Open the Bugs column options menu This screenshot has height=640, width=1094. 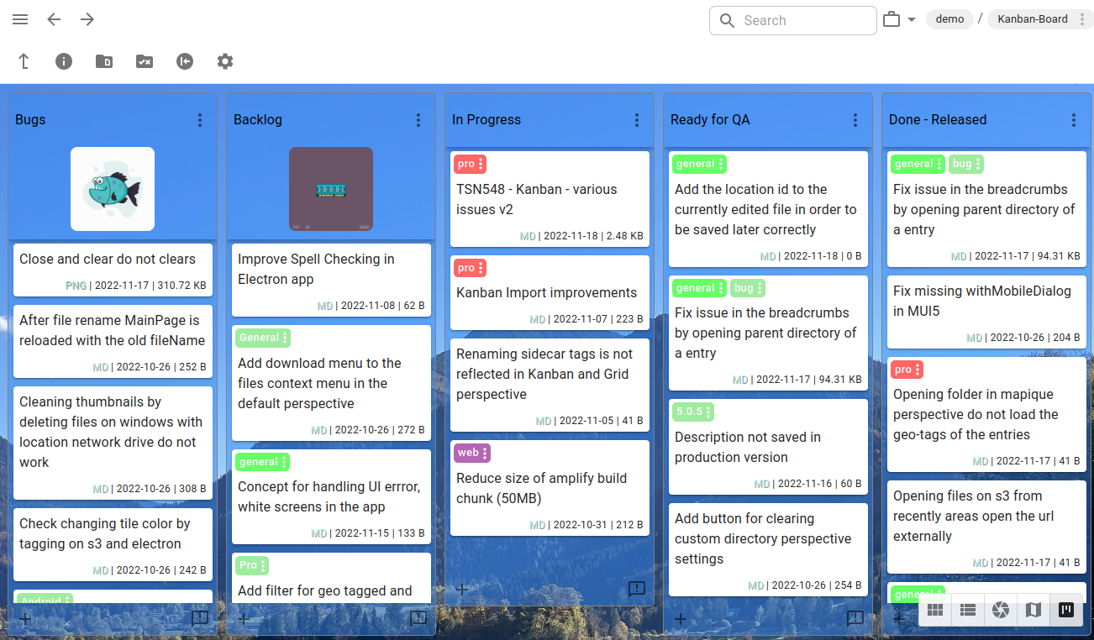[x=200, y=119]
